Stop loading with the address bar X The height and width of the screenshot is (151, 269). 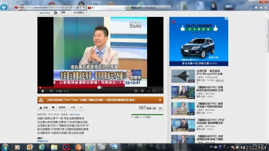click(x=84, y=8)
